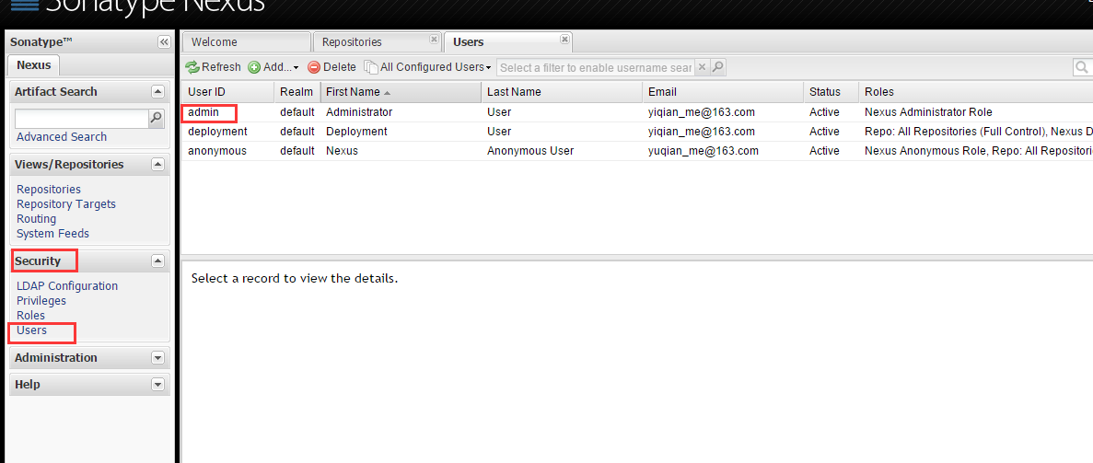This screenshot has width=1093, height=463.
Task: Click the Refresh icon in users toolbar
Action: pos(192,67)
